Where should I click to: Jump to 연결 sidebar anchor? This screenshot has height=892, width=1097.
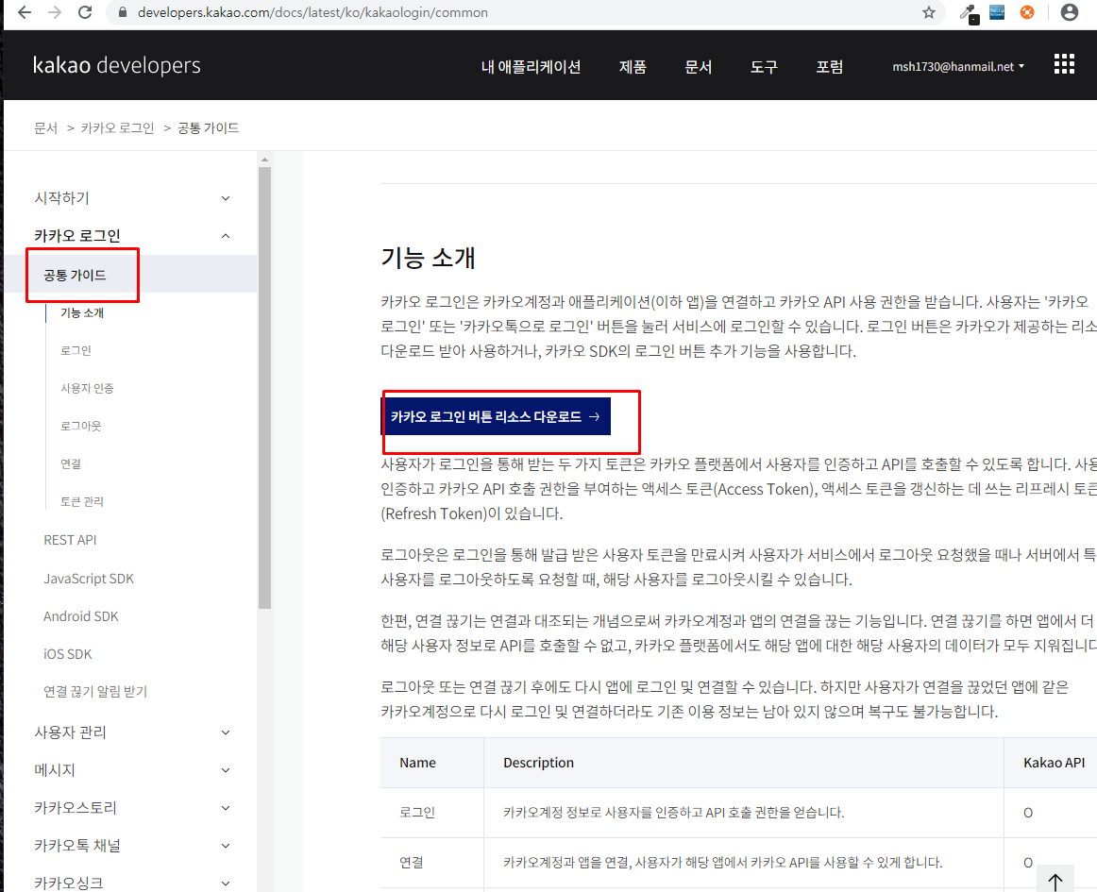pyautogui.click(x=71, y=463)
